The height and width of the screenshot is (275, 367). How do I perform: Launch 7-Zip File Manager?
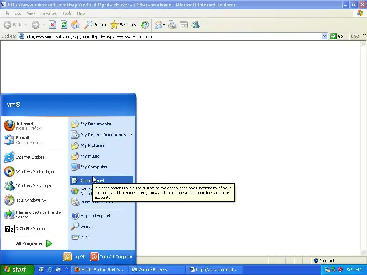click(x=34, y=229)
